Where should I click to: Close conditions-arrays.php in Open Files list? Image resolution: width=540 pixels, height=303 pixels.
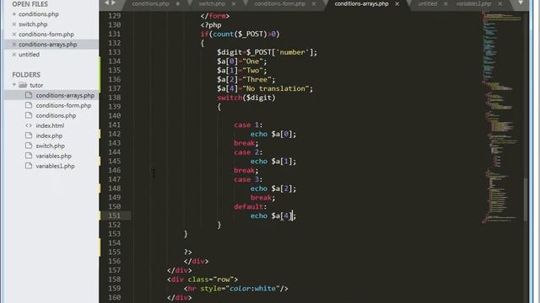pos(14,45)
